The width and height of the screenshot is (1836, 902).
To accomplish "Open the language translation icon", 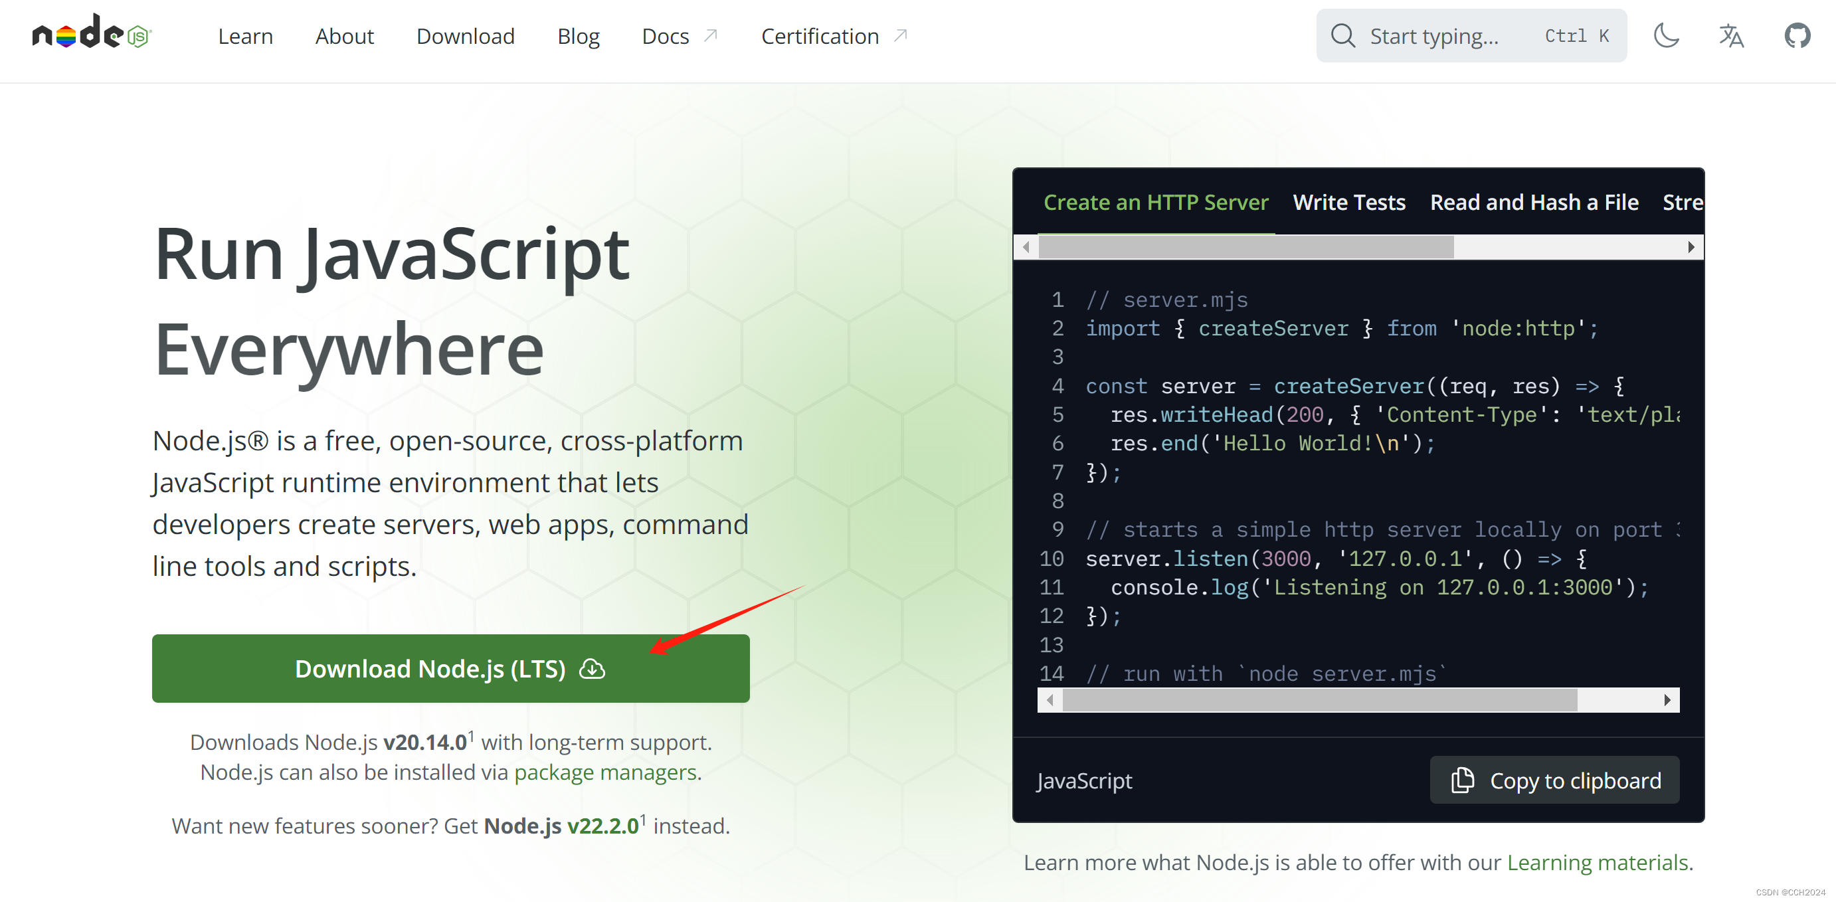I will pos(1731,36).
